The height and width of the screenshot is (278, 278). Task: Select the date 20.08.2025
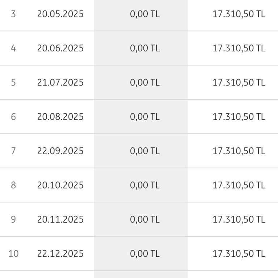60,117
